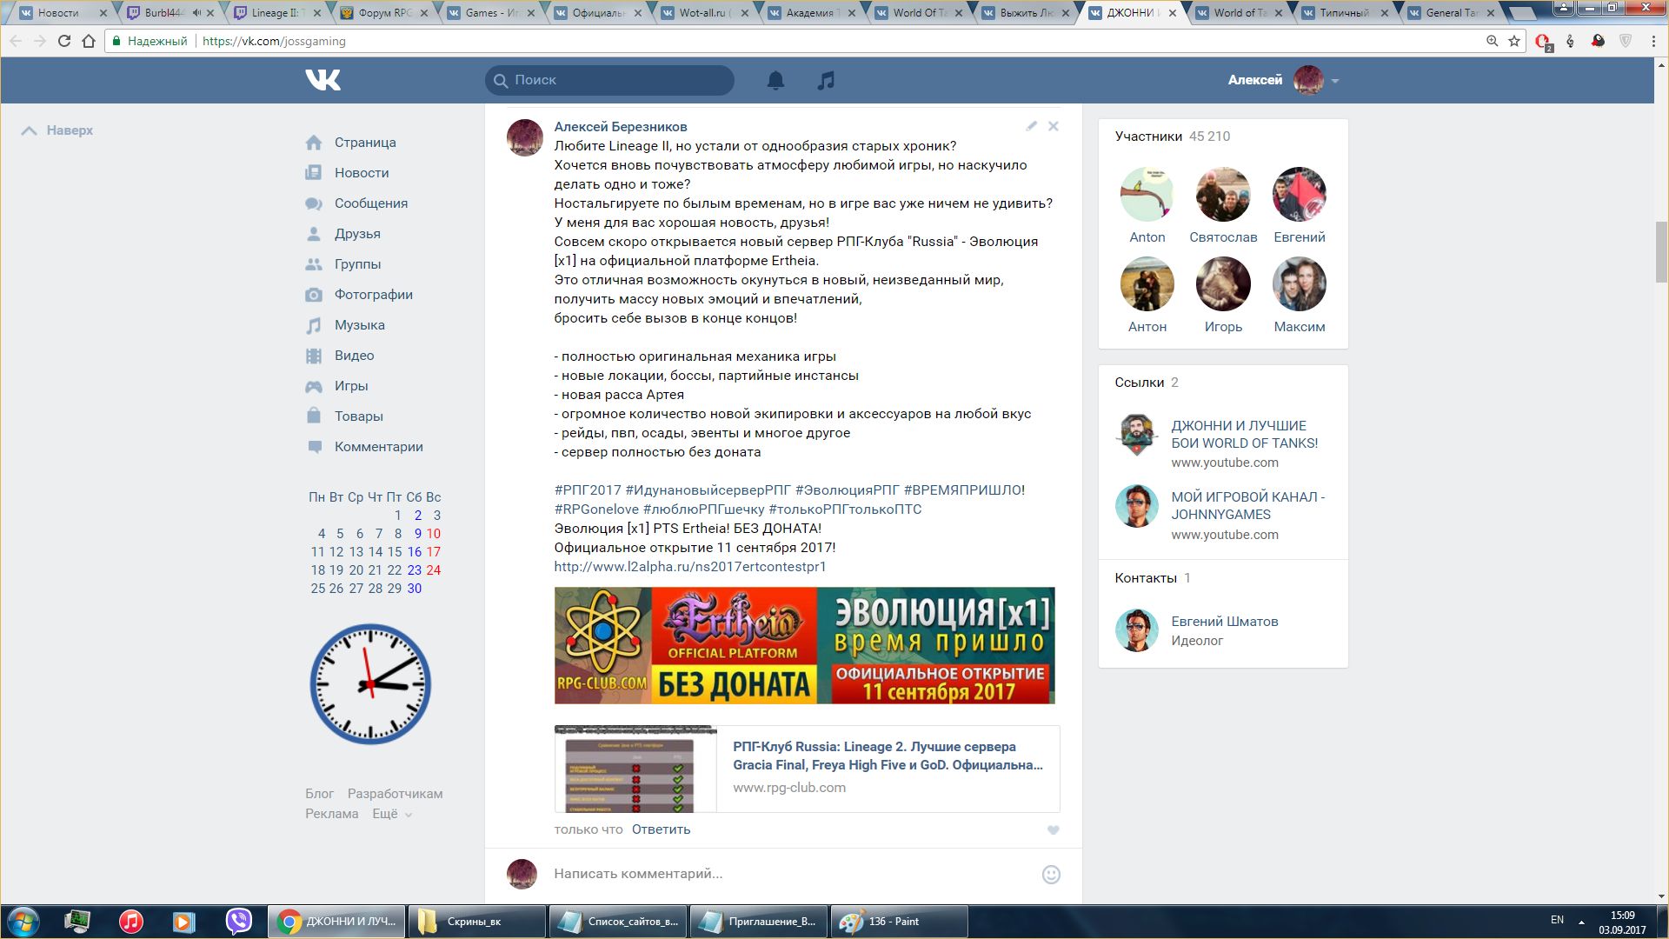The width and height of the screenshot is (1669, 939).
Task: Select calendar date 24
Action: point(433,570)
